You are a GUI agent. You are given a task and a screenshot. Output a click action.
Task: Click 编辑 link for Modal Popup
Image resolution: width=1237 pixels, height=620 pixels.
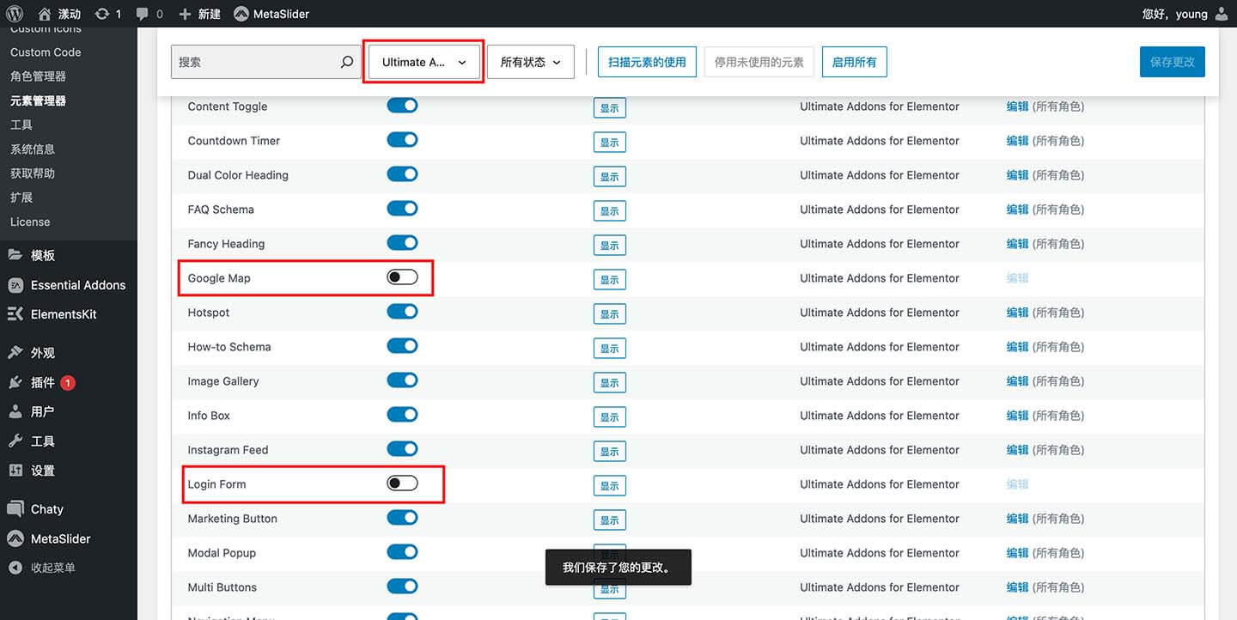click(1018, 553)
